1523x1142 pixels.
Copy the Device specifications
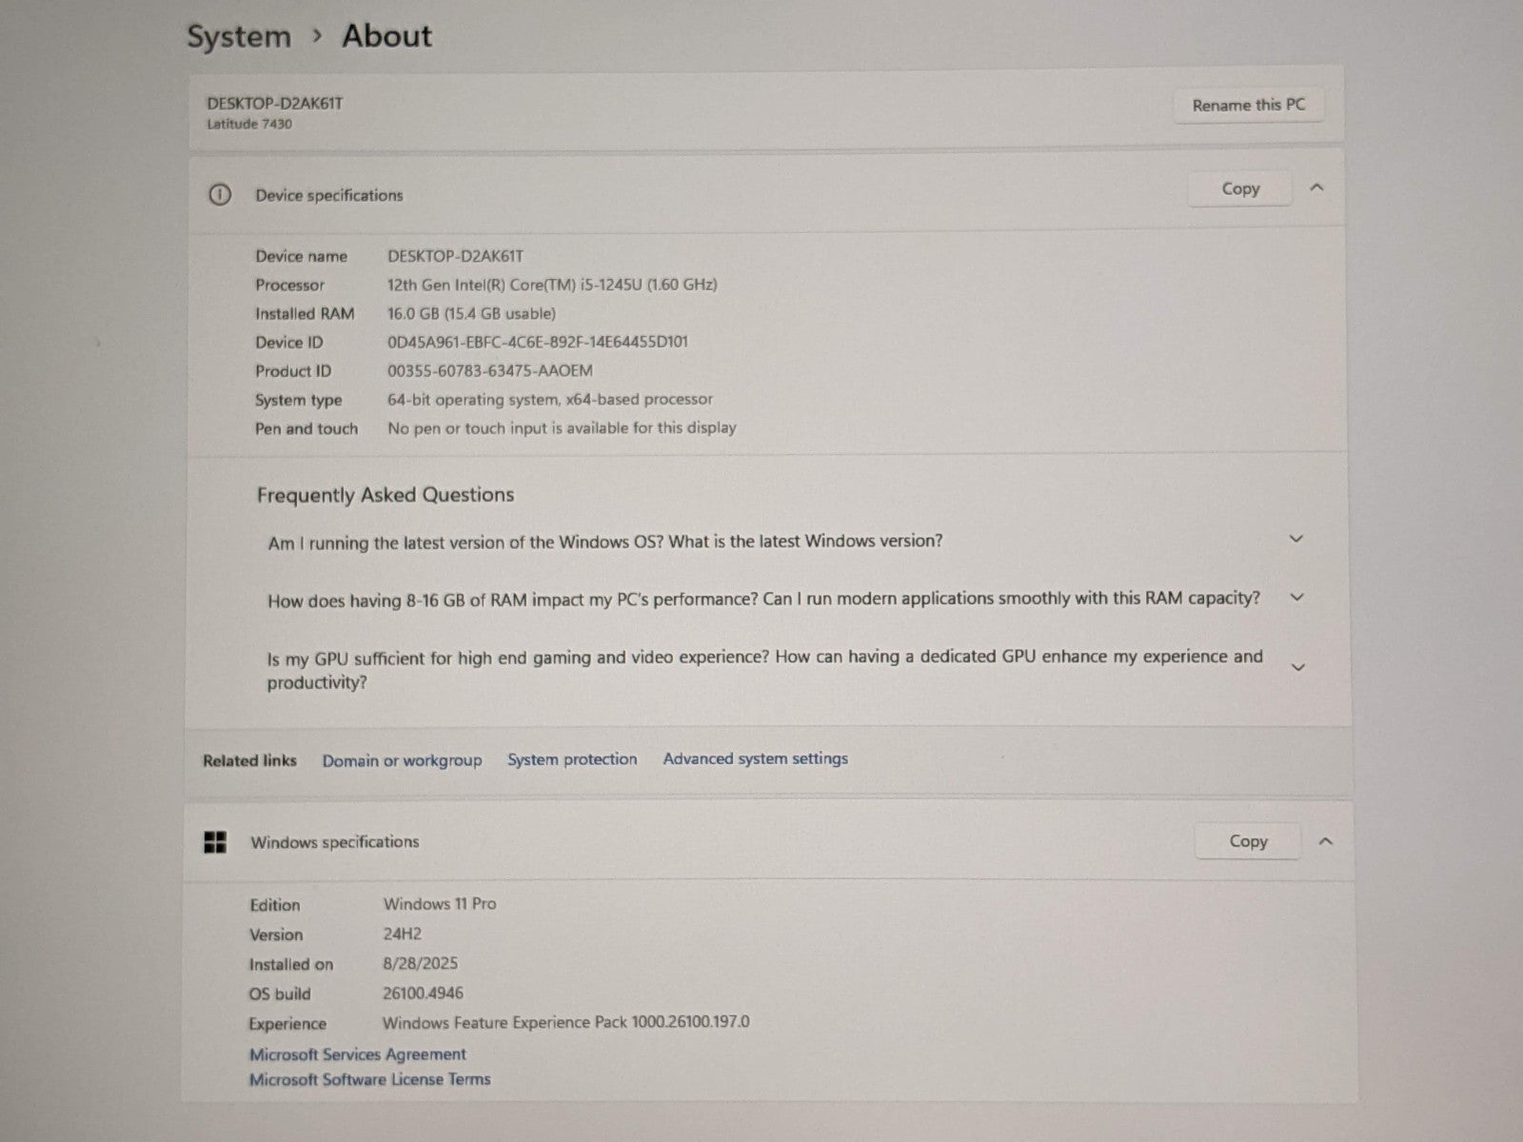(x=1239, y=188)
